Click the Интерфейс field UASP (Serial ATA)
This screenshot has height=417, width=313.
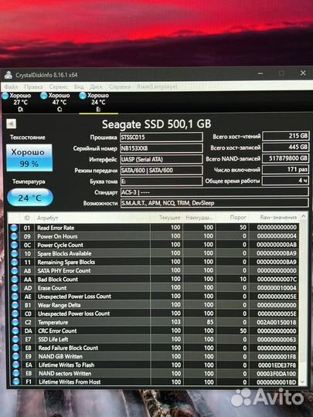click(162, 159)
